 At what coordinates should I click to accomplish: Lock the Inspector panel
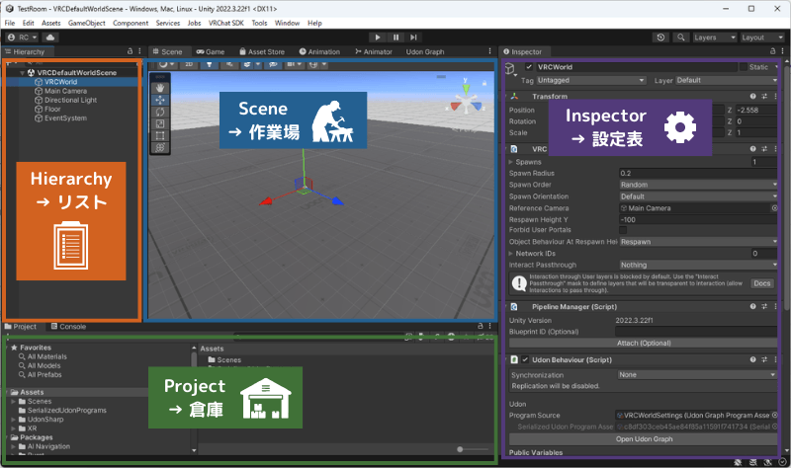click(773, 51)
